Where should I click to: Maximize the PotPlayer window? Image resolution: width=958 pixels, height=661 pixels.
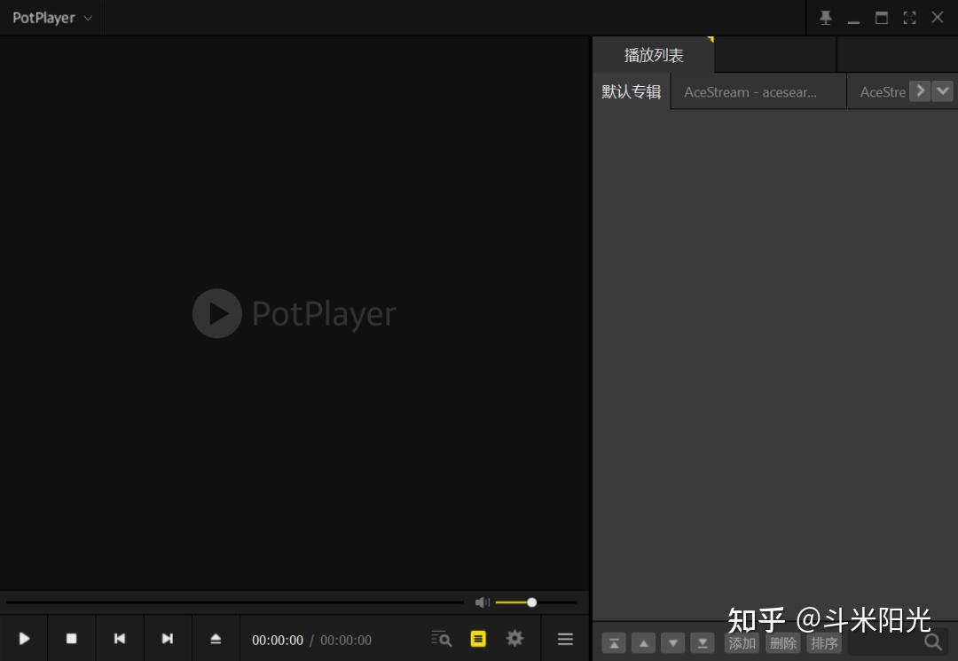pos(881,18)
